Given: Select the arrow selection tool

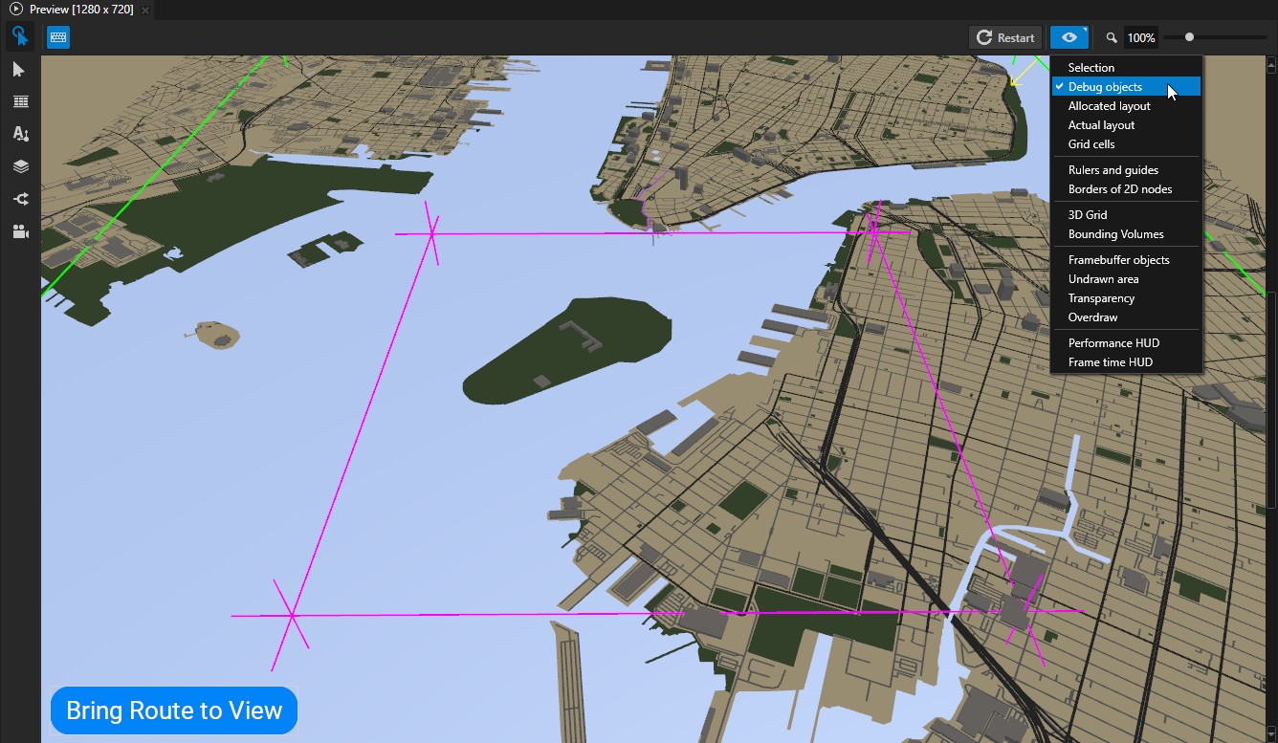Looking at the screenshot, I should click(x=20, y=69).
